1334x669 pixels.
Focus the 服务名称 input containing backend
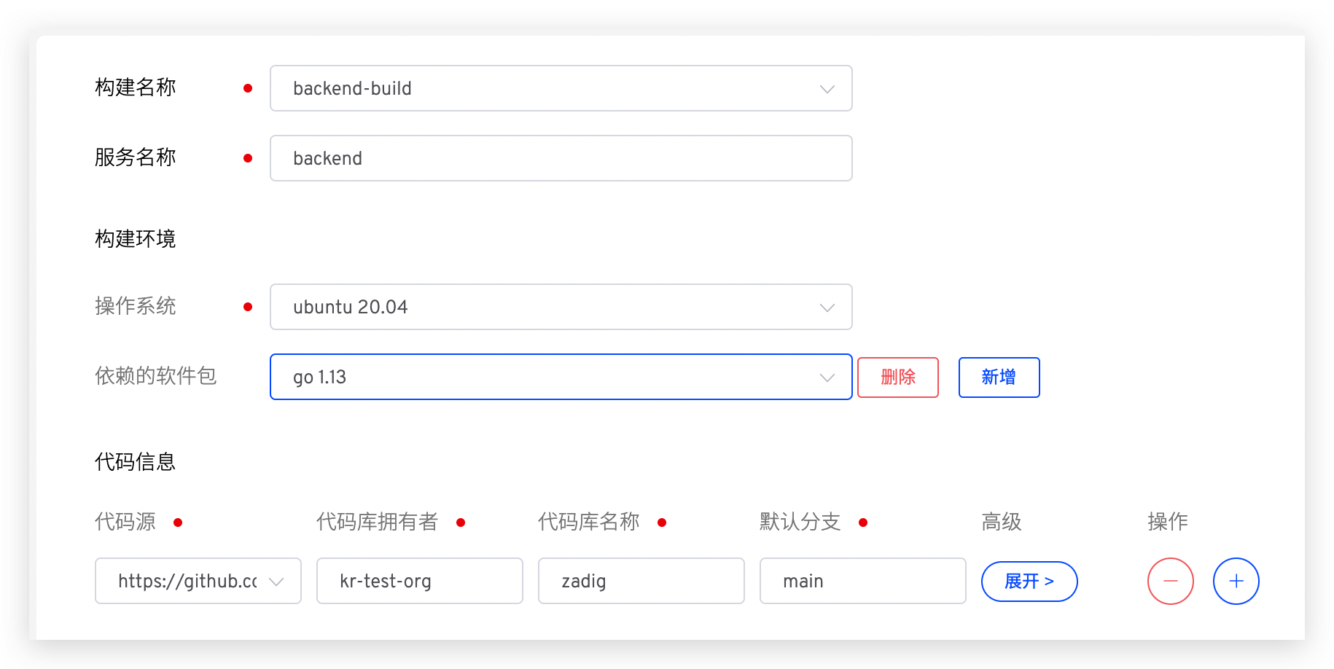tap(560, 158)
